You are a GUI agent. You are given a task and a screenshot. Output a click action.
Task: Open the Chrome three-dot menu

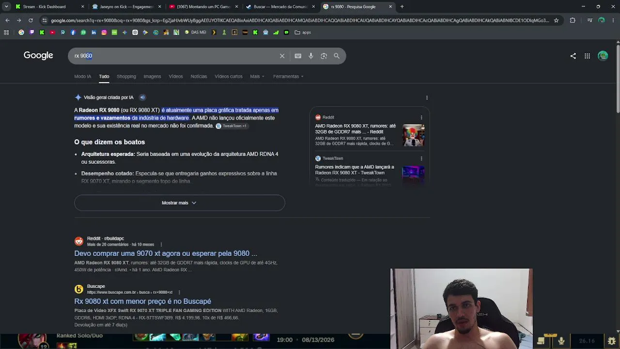coord(613,20)
